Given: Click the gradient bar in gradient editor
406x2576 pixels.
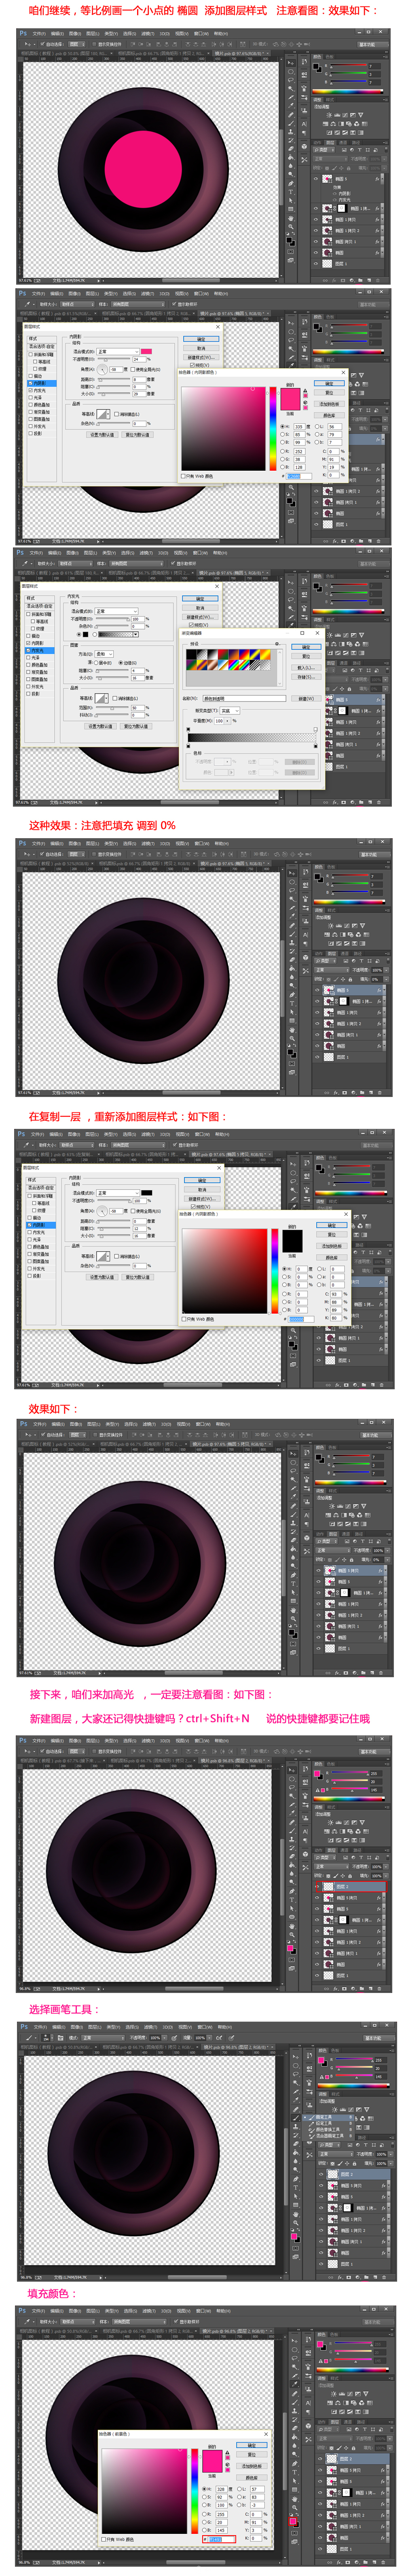Looking at the screenshot, I should pos(252,738).
